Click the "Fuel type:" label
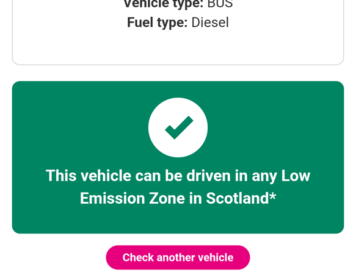Screen dimensions: 356x278 coord(157,23)
